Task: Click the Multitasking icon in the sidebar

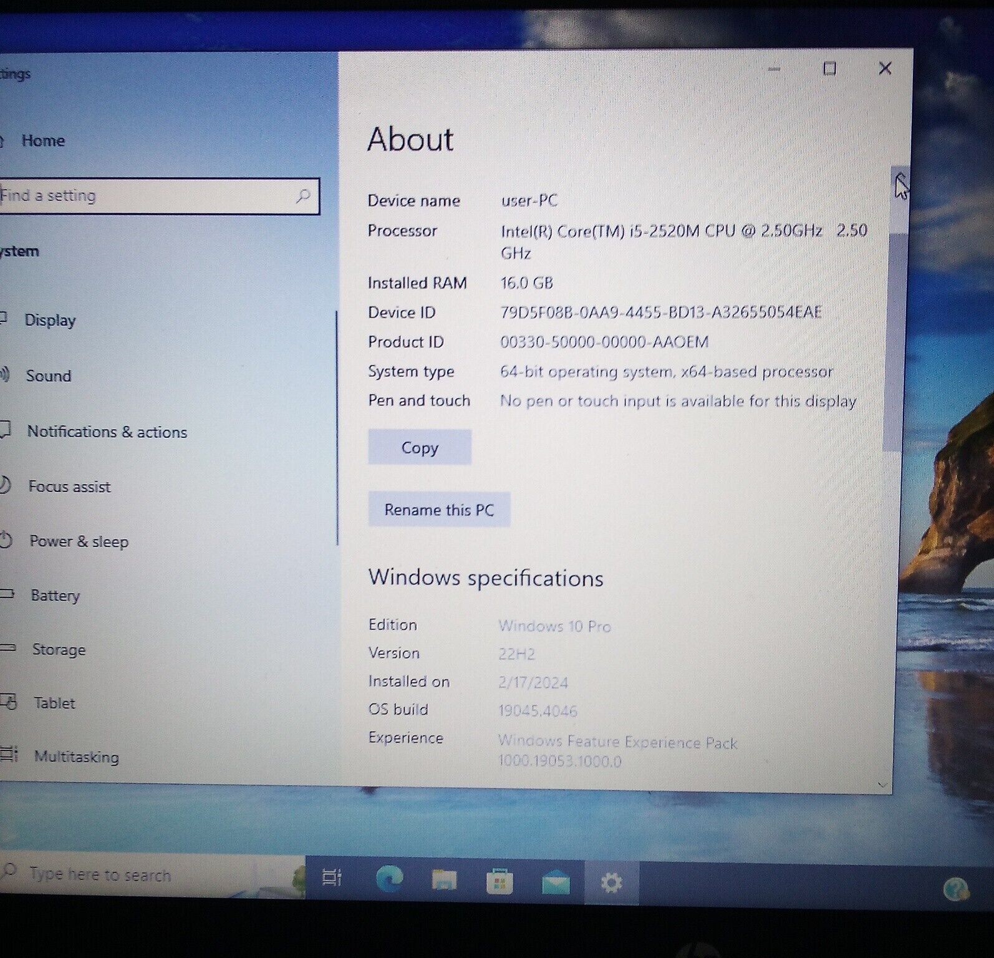Action: pyautogui.click(x=9, y=754)
